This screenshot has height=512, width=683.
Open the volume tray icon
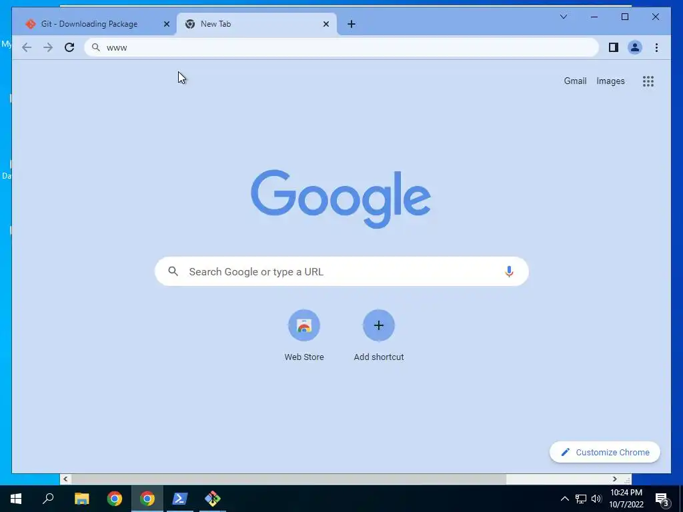[x=596, y=499]
